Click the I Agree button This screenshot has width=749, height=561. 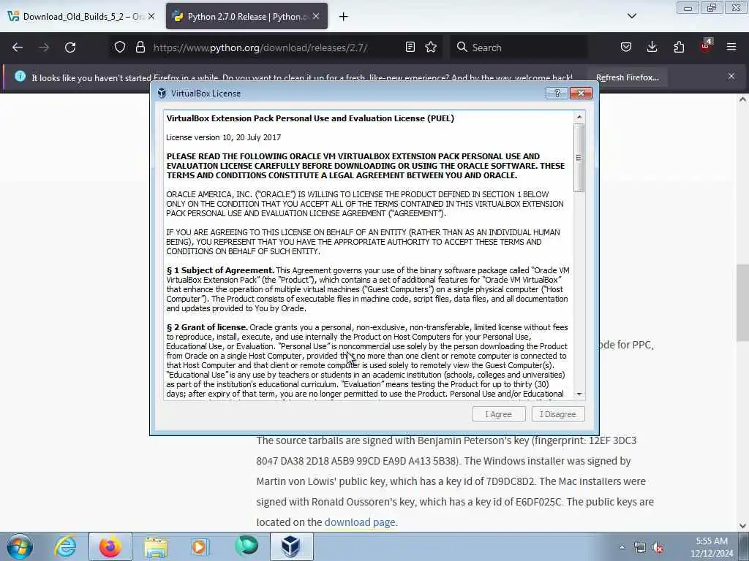tap(499, 414)
